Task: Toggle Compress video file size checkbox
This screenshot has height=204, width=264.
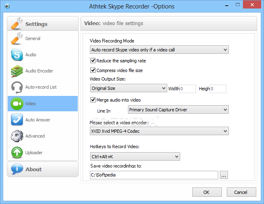Action: click(x=93, y=70)
